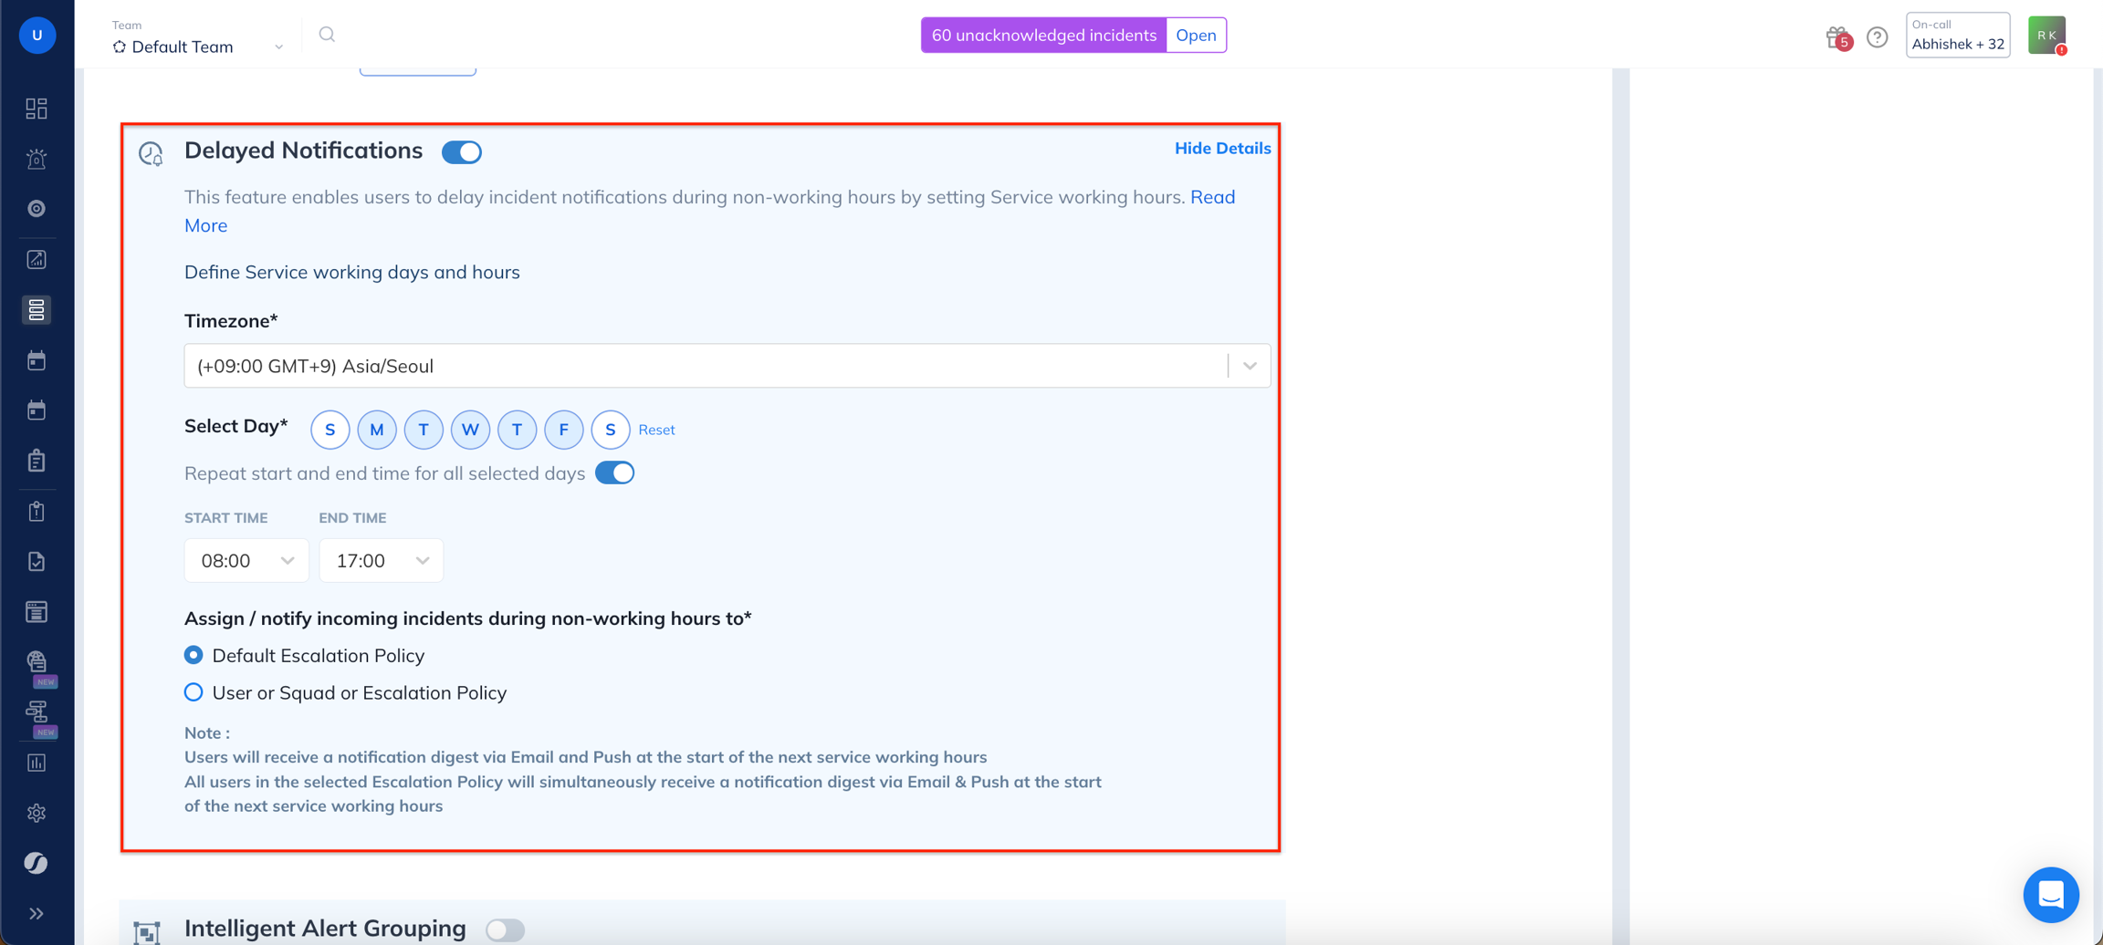The height and width of the screenshot is (945, 2103).
Task: Open the End Time 17:00 dropdown
Action: click(382, 560)
